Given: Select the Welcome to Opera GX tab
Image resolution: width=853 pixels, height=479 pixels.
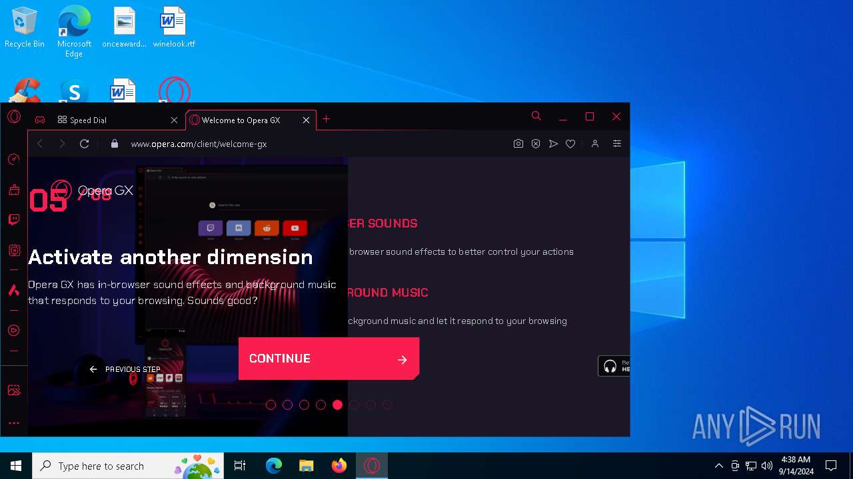Looking at the screenshot, I should (250, 120).
